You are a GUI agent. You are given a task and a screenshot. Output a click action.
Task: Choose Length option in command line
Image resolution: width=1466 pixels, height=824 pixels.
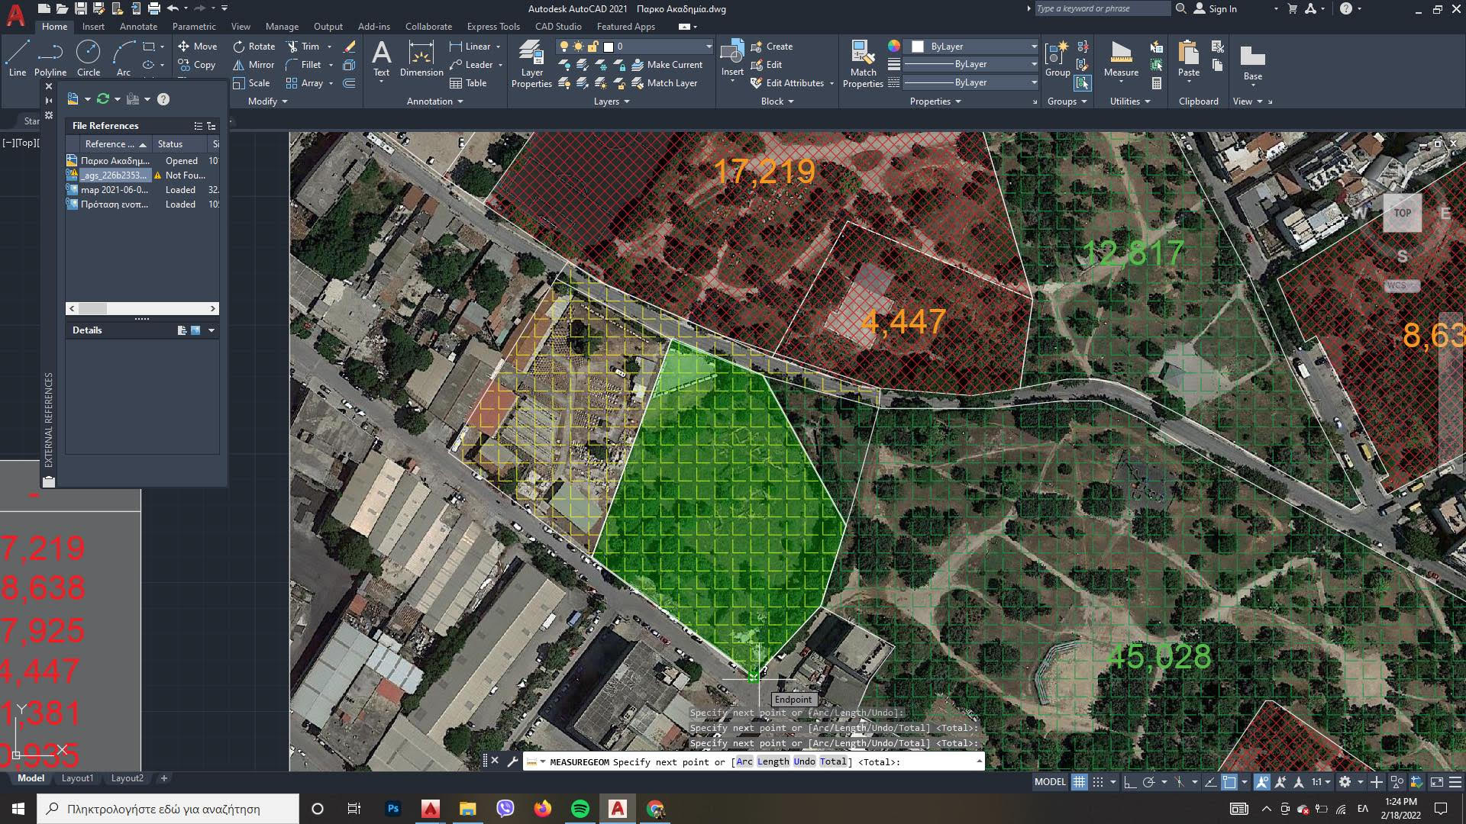773,761
